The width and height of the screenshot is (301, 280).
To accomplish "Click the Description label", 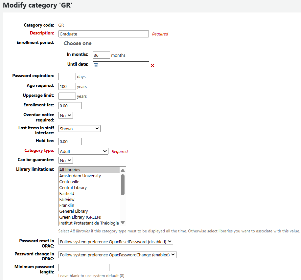I will tap(42, 33).
